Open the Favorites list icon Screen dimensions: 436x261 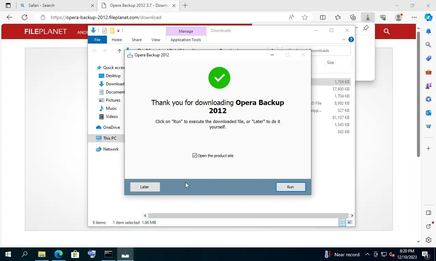[x=338, y=17]
